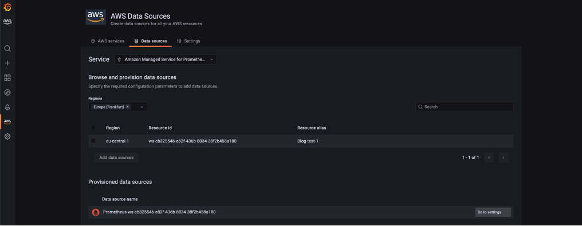Click the Resource id column header
The height and width of the screenshot is (226, 582).
click(160, 128)
